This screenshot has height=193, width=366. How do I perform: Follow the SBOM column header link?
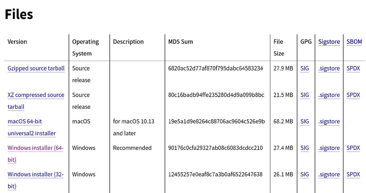click(354, 42)
